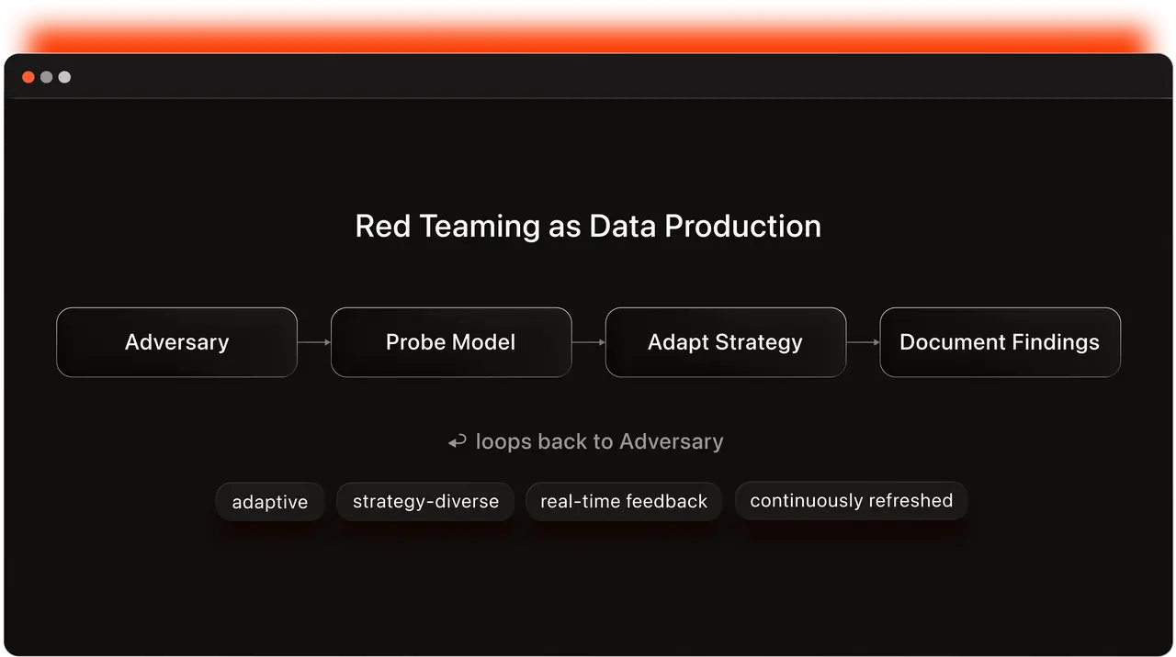The height and width of the screenshot is (657, 1176).
Task: Select the Adversary box
Action: click(x=176, y=342)
